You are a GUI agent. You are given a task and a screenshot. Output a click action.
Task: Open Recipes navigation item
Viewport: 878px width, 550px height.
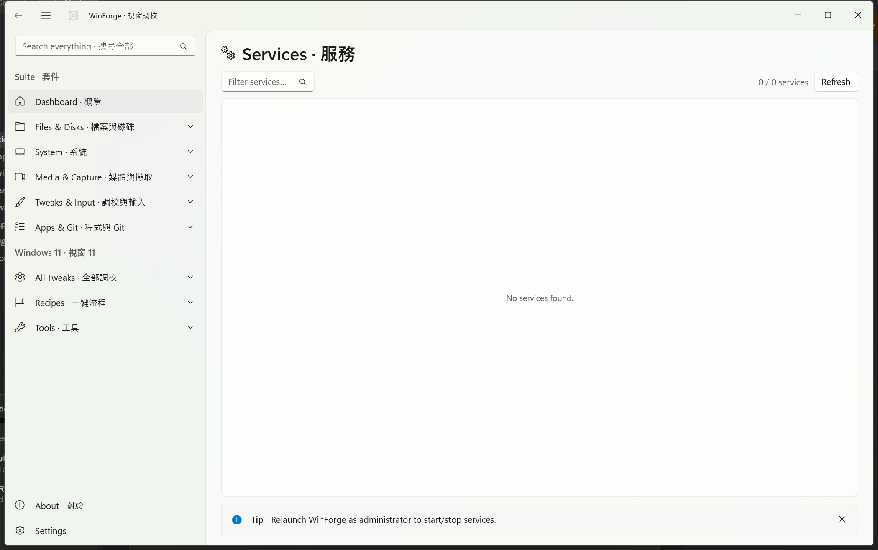pyautogui.click(x=105, y=302)
